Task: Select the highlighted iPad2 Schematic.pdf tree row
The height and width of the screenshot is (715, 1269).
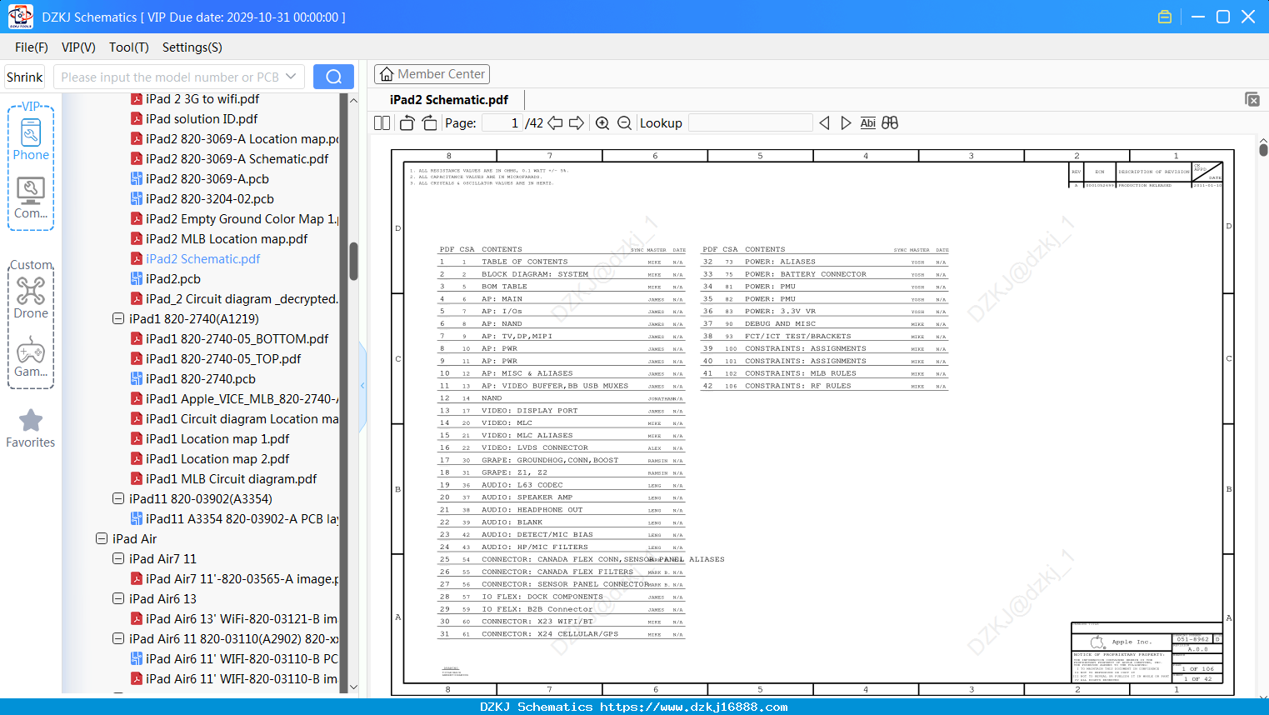Action: 202,259
